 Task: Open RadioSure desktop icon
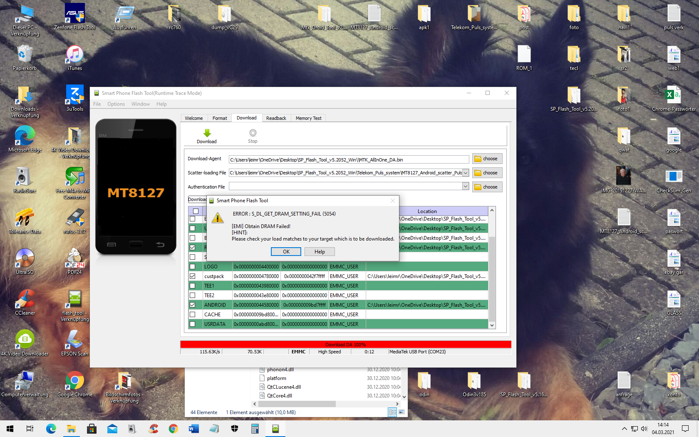[25, 180]
